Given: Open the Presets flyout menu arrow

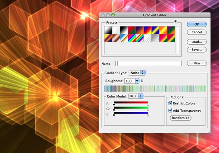Looking at the screenshot, I should click(x=176, y=21).
